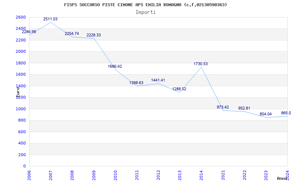Click the 2010 x-axis year label
This screenshot has width=291, height=182.
point(115,175)
